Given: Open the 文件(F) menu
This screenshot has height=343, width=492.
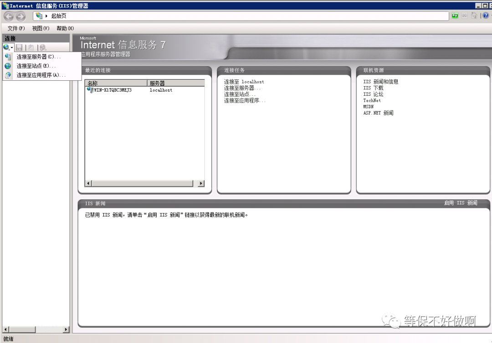Looking at the screenshot, I should click(16, 28).
